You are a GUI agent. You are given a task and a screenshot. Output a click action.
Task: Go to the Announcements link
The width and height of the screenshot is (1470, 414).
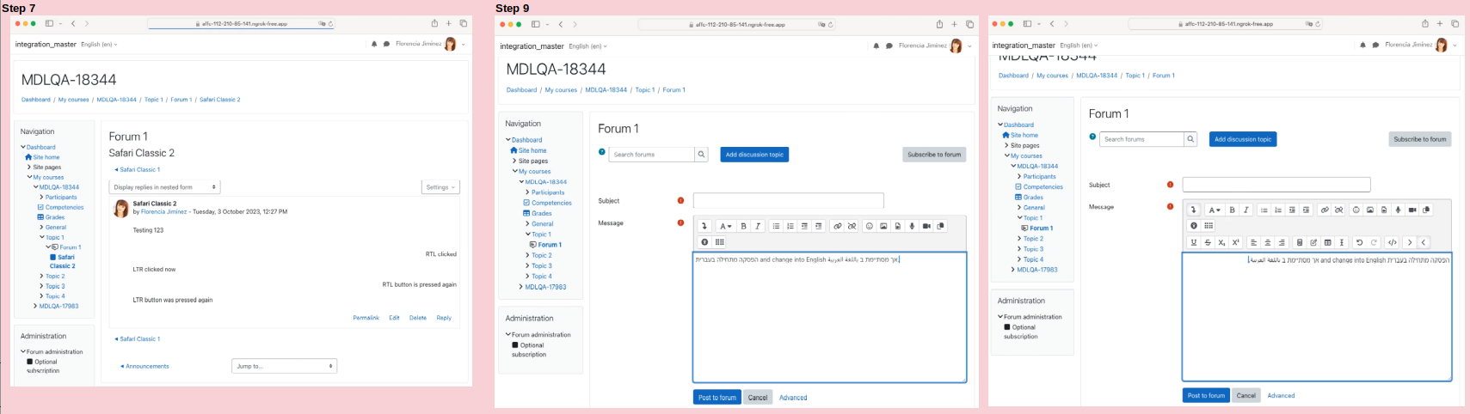click(x=147, y=366)
